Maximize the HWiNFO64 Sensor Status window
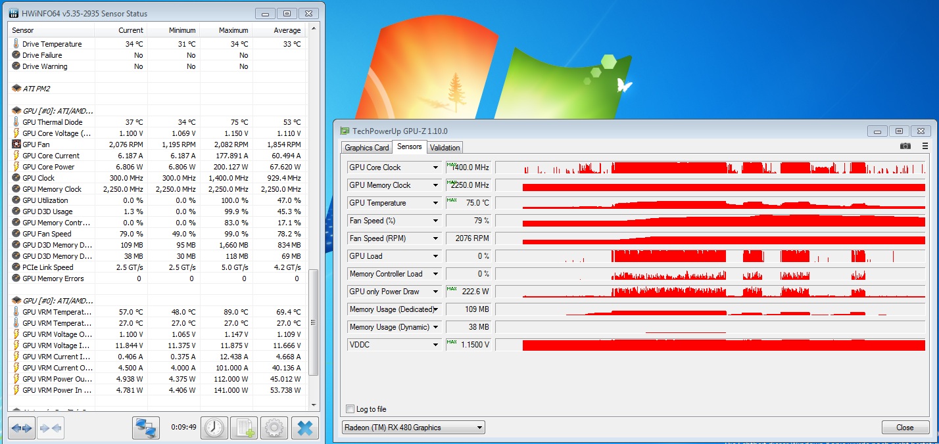The width and height of the screenshot is (939, 444). (x=287, y=12)
